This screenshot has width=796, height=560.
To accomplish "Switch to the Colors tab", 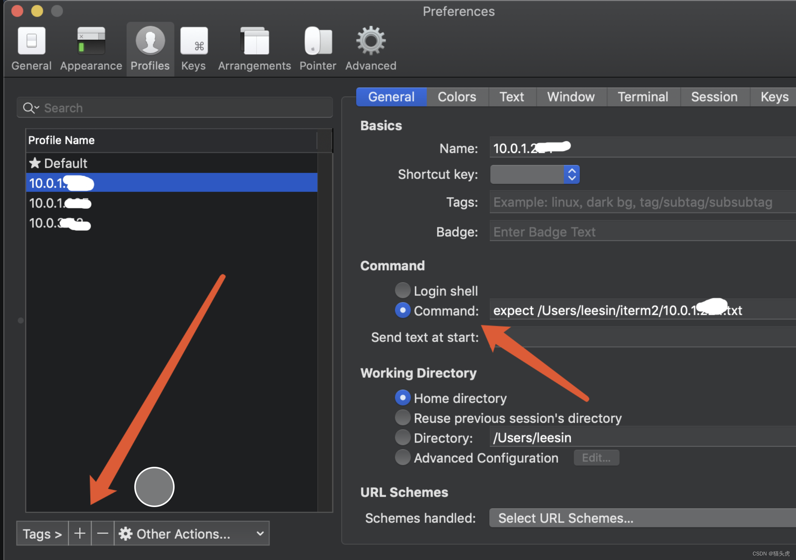I will [x=457, y=97].
